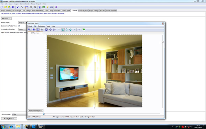This screenshot has width=206, height=129.
Task: Click the Run Optimizer button
Action: tap(9, 119)
